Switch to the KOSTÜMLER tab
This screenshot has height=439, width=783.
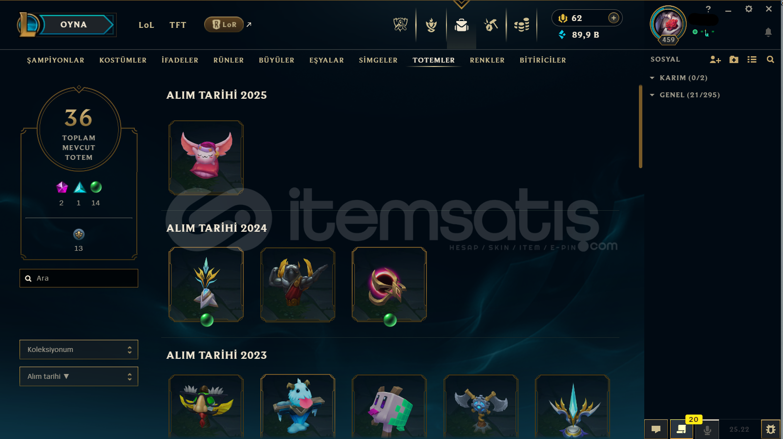[123, 60]
